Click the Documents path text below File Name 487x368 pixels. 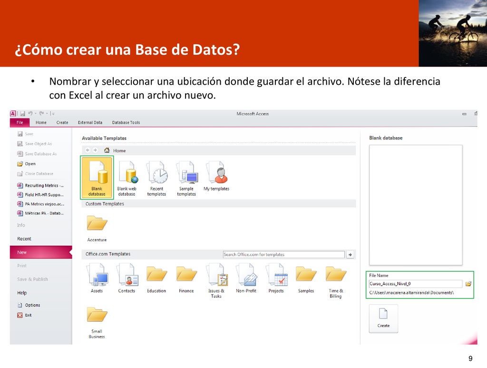[x=411, y=293]
